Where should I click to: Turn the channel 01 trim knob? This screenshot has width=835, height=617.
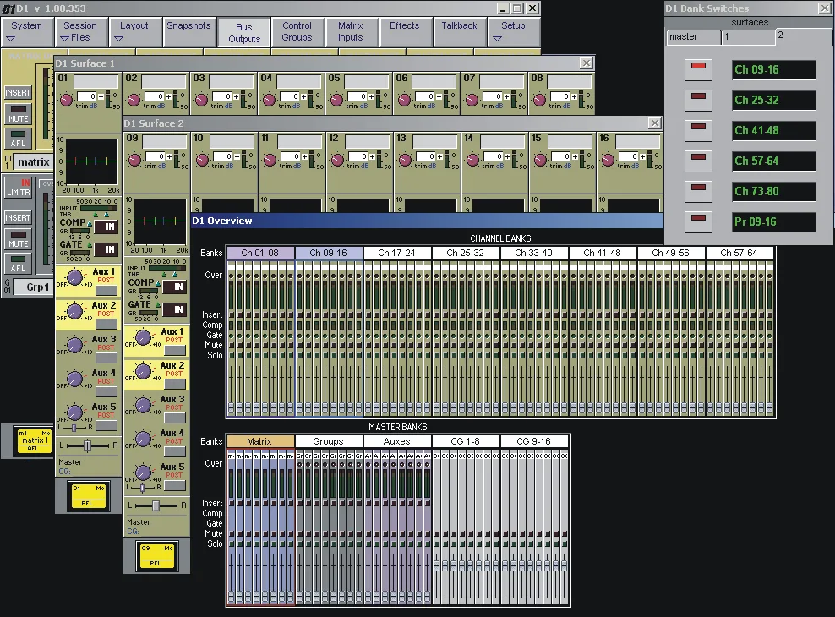[x=66, y=100]
